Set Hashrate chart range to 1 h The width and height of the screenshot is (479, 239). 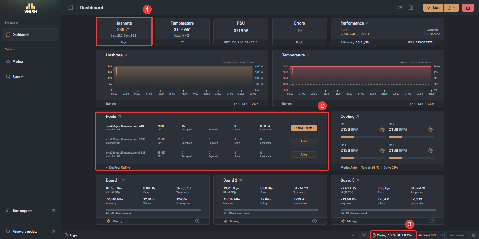235,104
